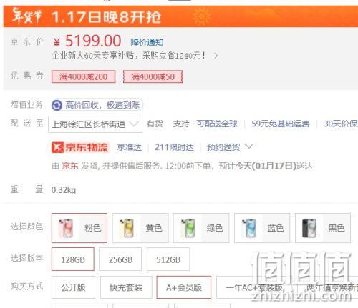
Task: Select the blue 蓝色 color option
Action: click(x=262, y=228)
